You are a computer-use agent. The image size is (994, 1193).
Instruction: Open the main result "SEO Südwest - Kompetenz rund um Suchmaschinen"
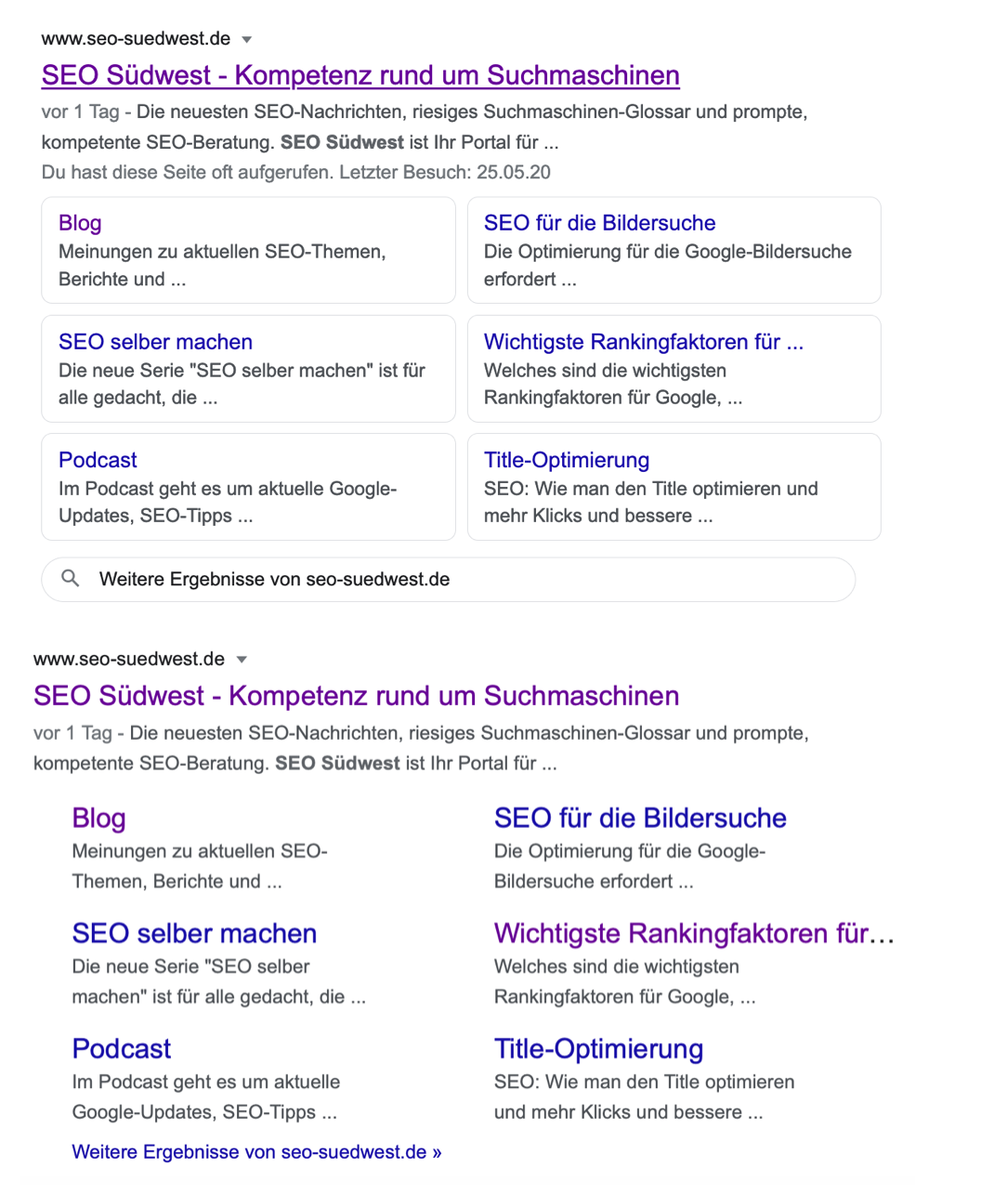(x=360, y=75)
